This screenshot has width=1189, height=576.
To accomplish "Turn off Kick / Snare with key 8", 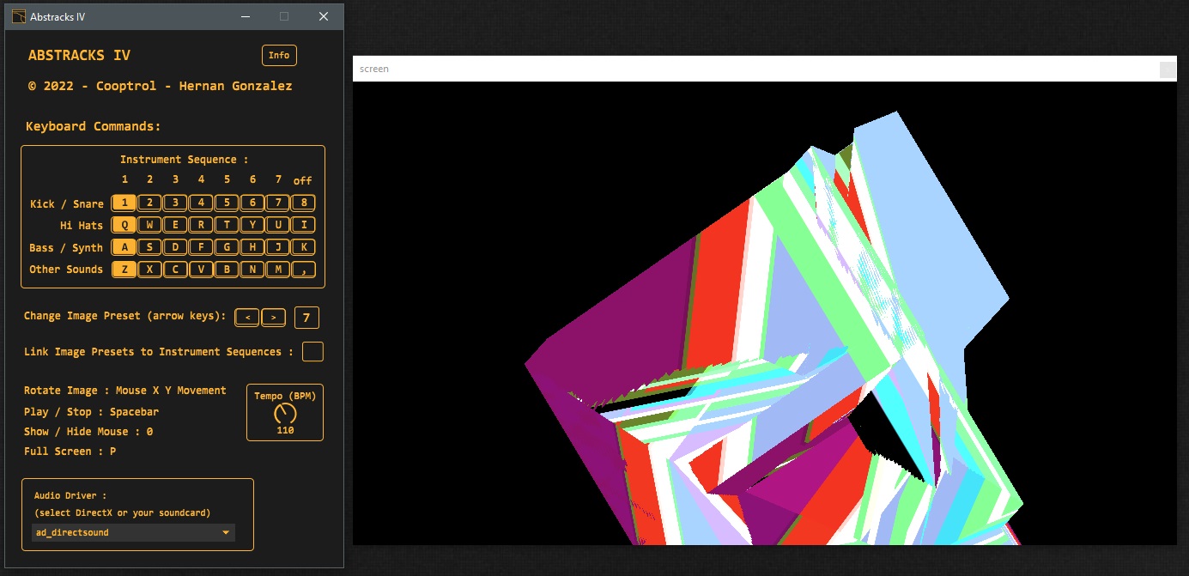I will (303, 203).
